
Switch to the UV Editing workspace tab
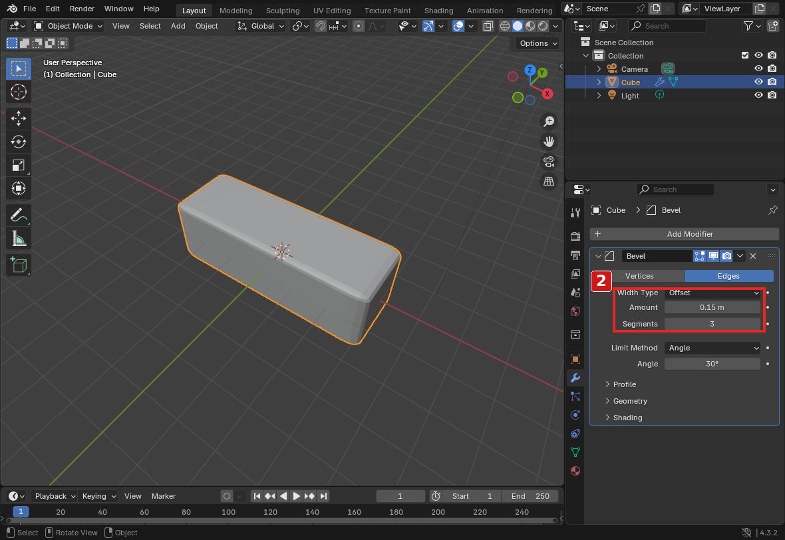[332, 11]
